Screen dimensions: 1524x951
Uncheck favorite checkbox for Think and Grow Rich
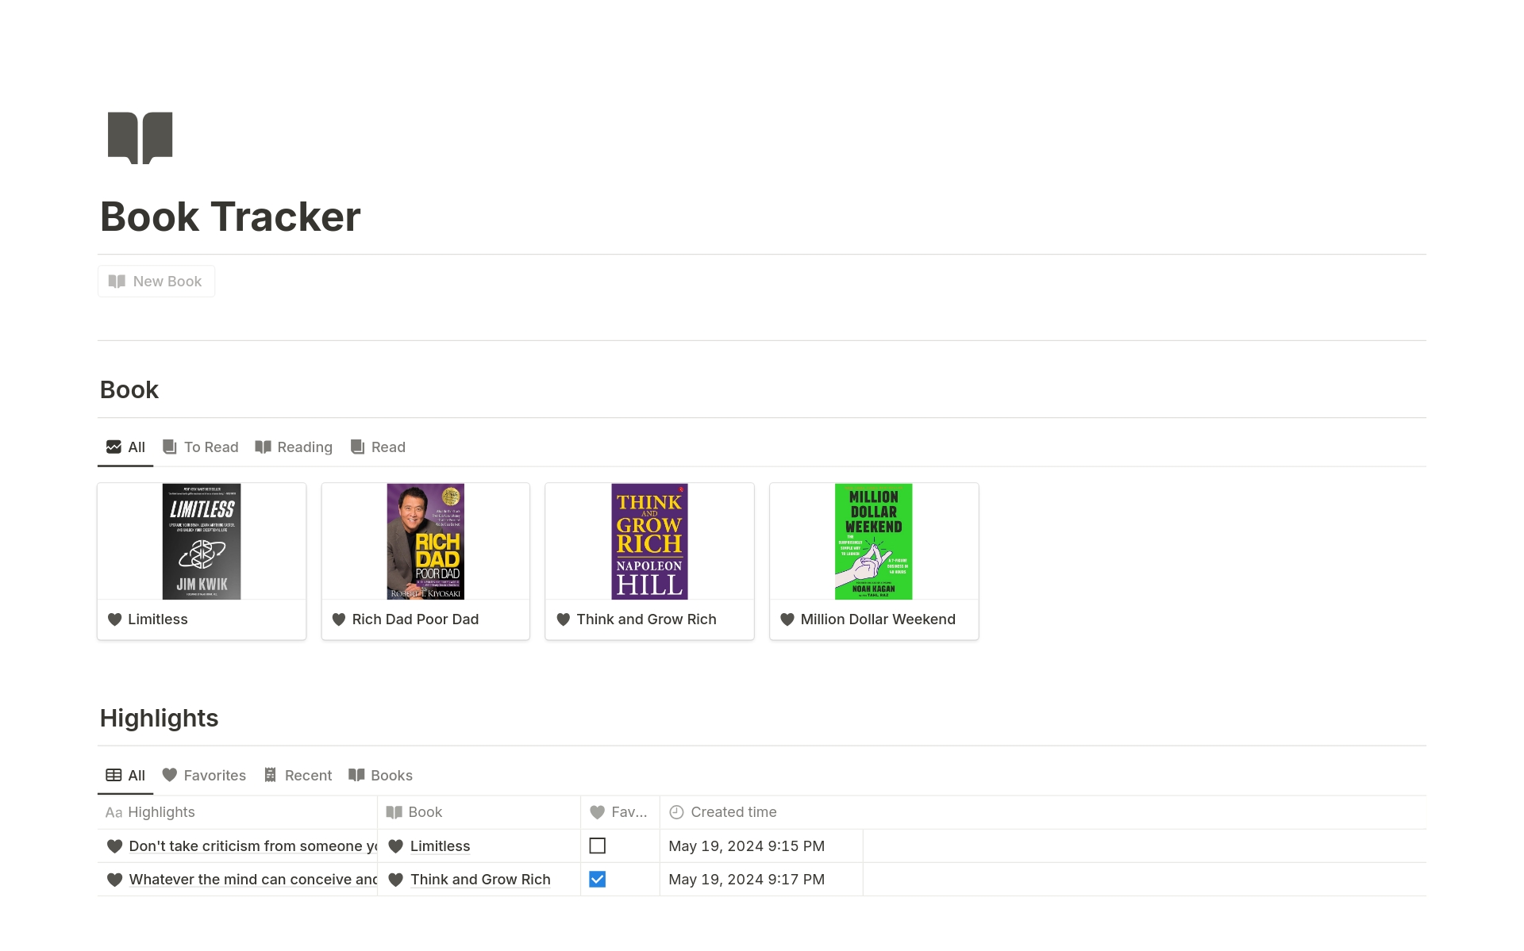coord(598,880)
